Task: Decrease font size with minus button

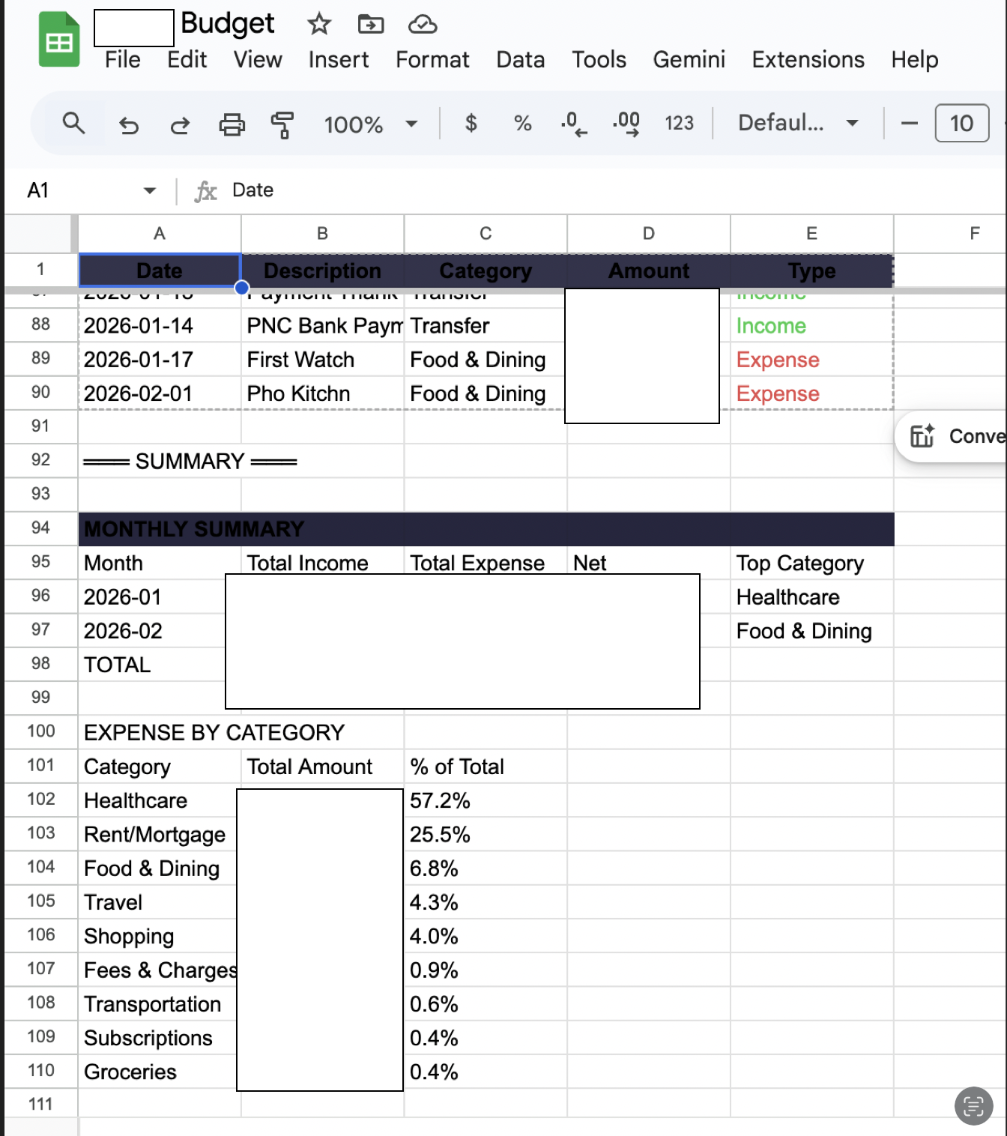Action: pos(910,123)
